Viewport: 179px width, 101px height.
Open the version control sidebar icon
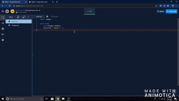coord(3,23)
